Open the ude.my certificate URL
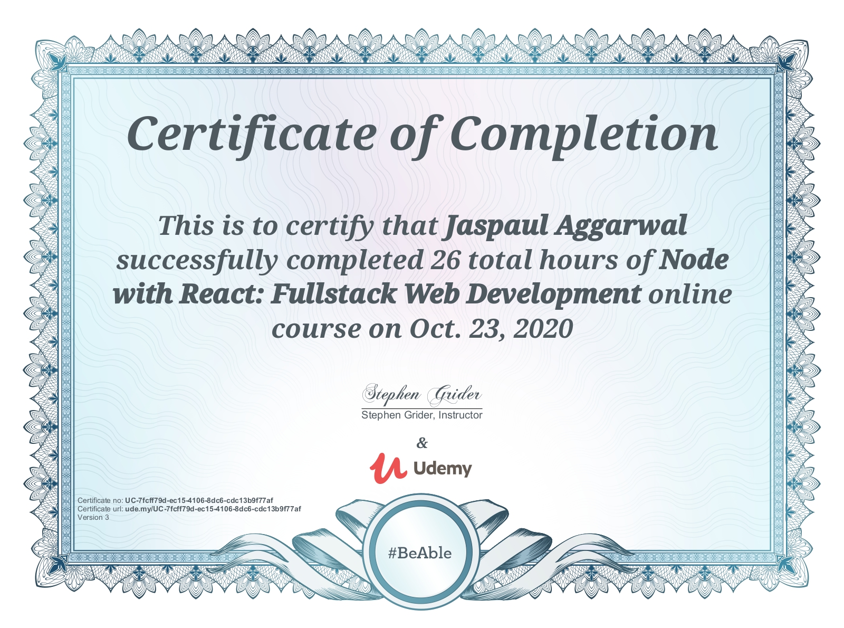Image resolution: width=844 pixels, height=628 pixels. pyautogui.click(x=213, y=509)
